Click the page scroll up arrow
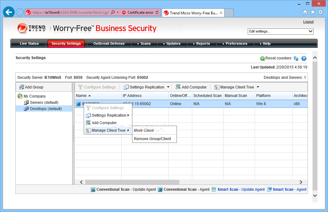The height and width of the screenshot is (212, 328). tap(315, 58)
